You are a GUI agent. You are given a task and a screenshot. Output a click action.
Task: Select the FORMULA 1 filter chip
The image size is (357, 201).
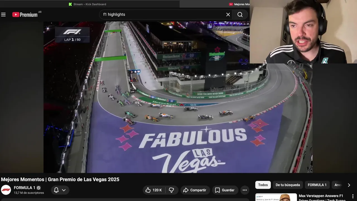coord(317,185)
